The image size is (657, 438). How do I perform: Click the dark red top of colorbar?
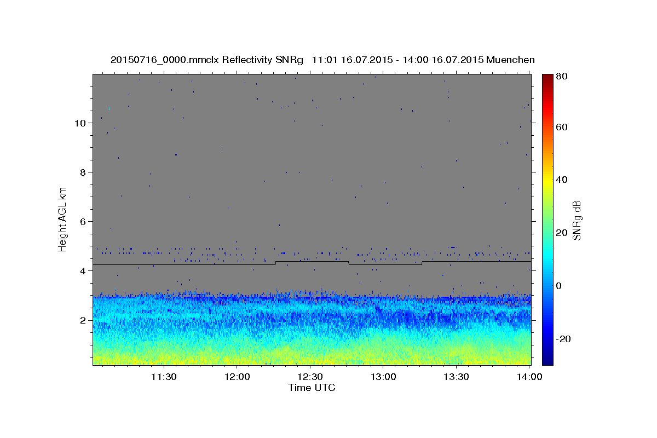[547, 78]
